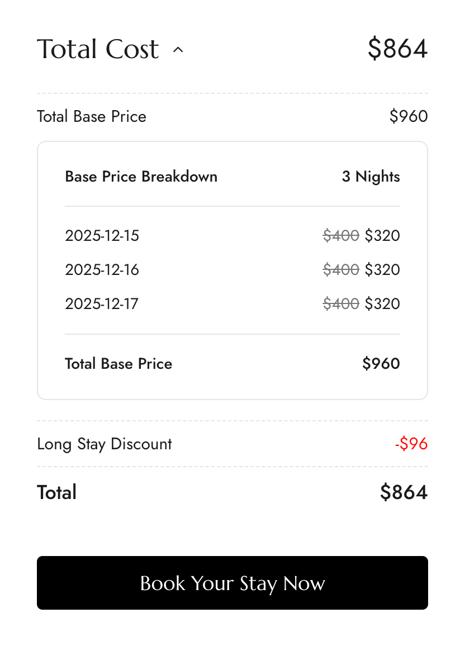The height and width of the screenshot is (646, 465).
Task: Click the bold $960 inside breakdown box
Action: tap(381, 364)
